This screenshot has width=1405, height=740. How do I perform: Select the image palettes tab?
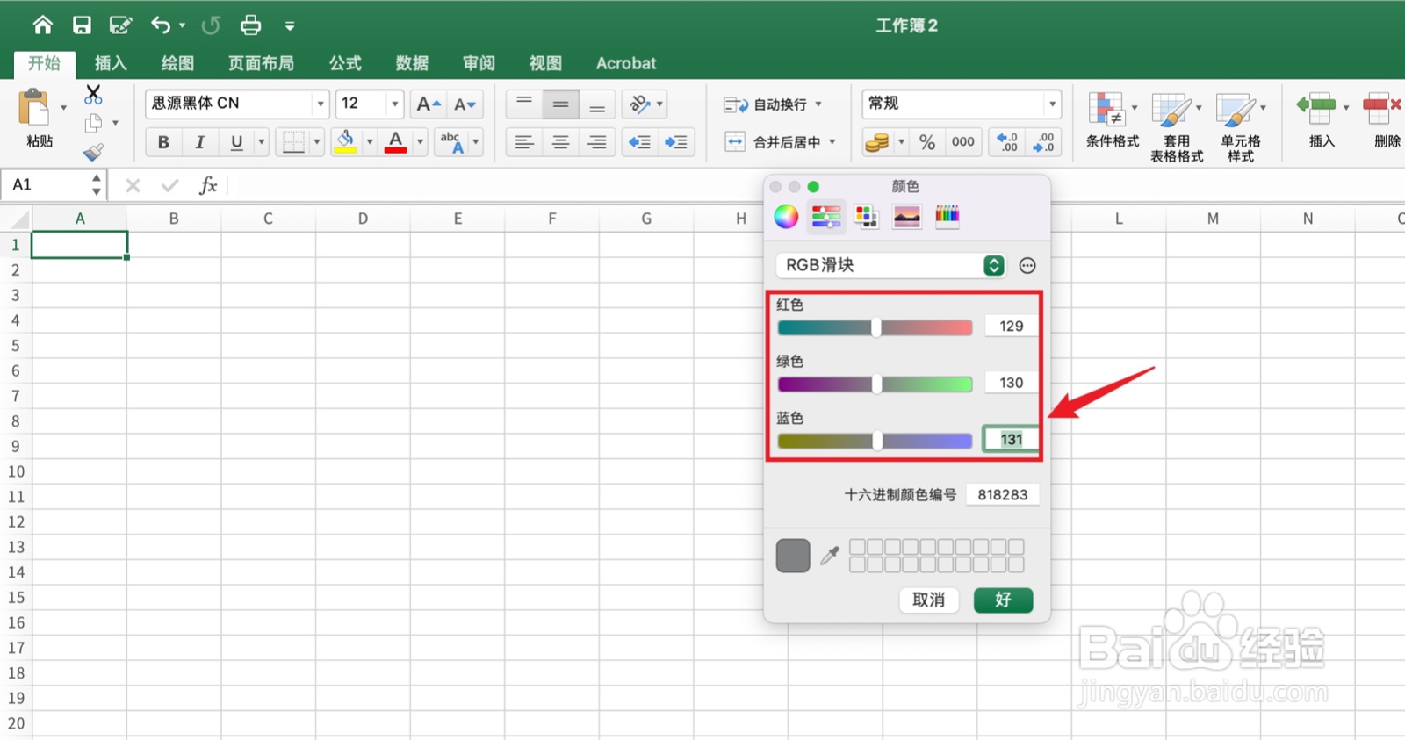(x=906, y=216)
